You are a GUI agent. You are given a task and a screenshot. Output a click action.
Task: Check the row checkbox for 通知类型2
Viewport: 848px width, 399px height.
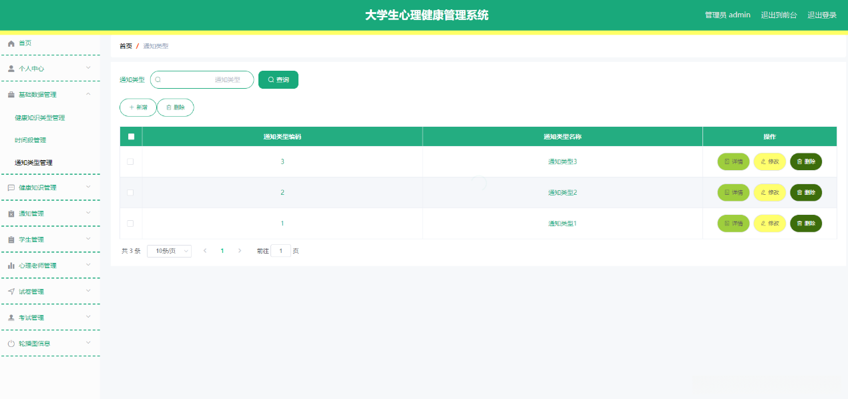(130, 192)
